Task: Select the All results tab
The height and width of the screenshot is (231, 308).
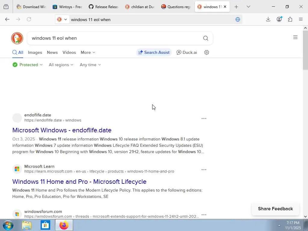Action: (x=18, y=52)
